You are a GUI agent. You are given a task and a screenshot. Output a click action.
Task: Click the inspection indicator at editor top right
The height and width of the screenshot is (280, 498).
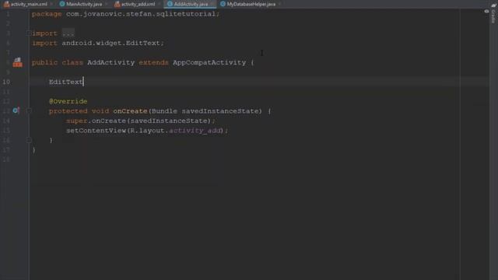pos(486,12)
